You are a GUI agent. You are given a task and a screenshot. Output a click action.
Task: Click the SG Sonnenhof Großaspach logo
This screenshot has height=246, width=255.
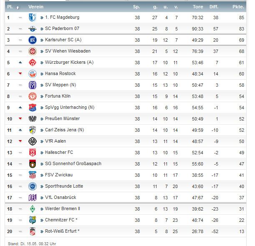[x=32, y=164]
